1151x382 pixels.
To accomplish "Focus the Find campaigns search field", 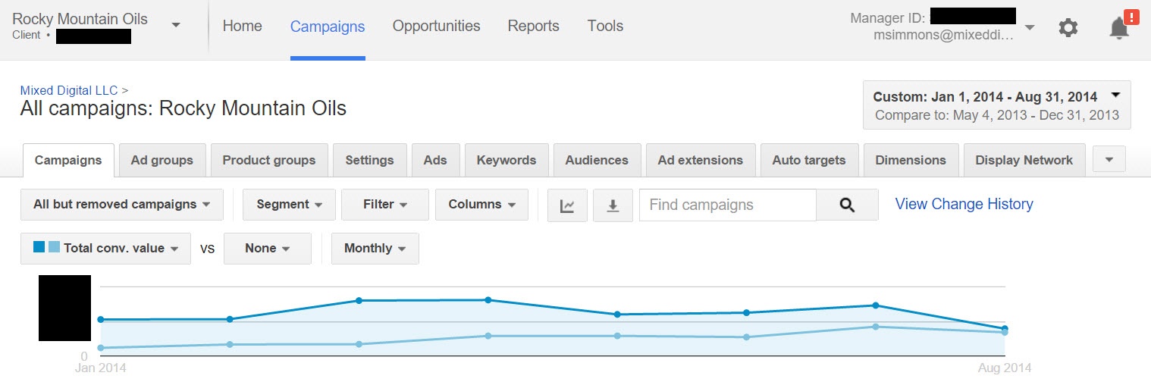I will coord(728,205).
